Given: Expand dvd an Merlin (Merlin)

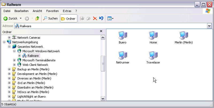Looking at the screenshot, I should pos(9,83).
